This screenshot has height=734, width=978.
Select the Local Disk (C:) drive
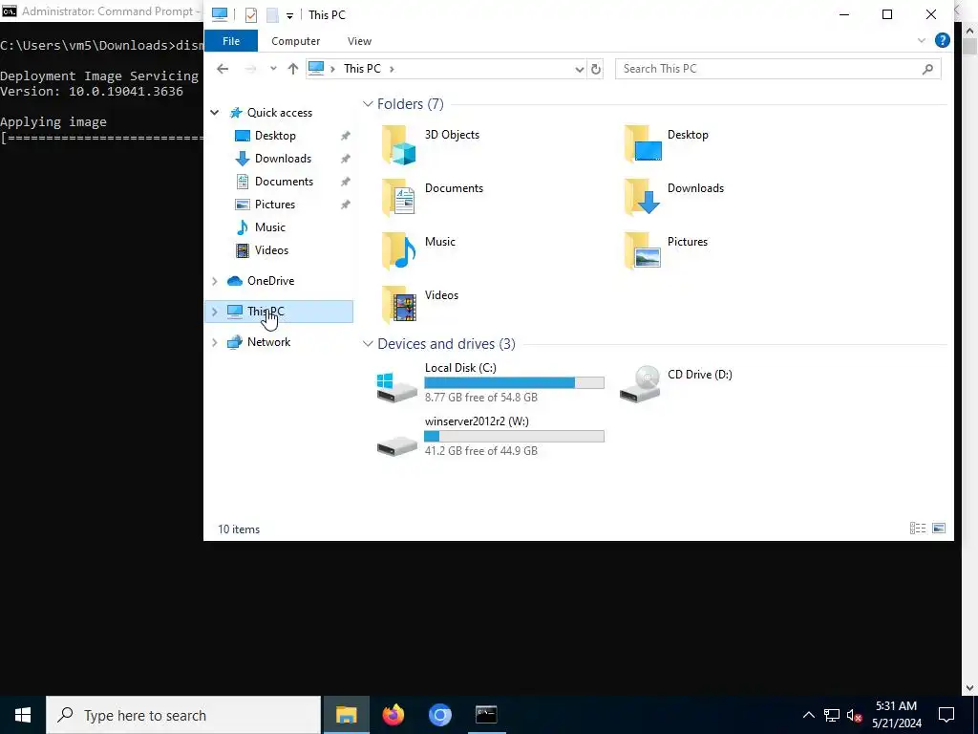pyautogui.click(x=490, y=382)
